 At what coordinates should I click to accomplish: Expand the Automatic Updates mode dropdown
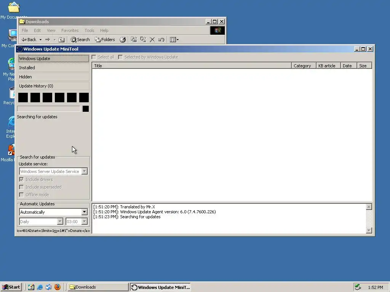pyautogui.click(x=84, y=212)
